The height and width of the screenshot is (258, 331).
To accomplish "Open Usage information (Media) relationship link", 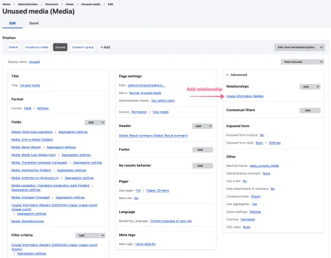I will 245,96.
